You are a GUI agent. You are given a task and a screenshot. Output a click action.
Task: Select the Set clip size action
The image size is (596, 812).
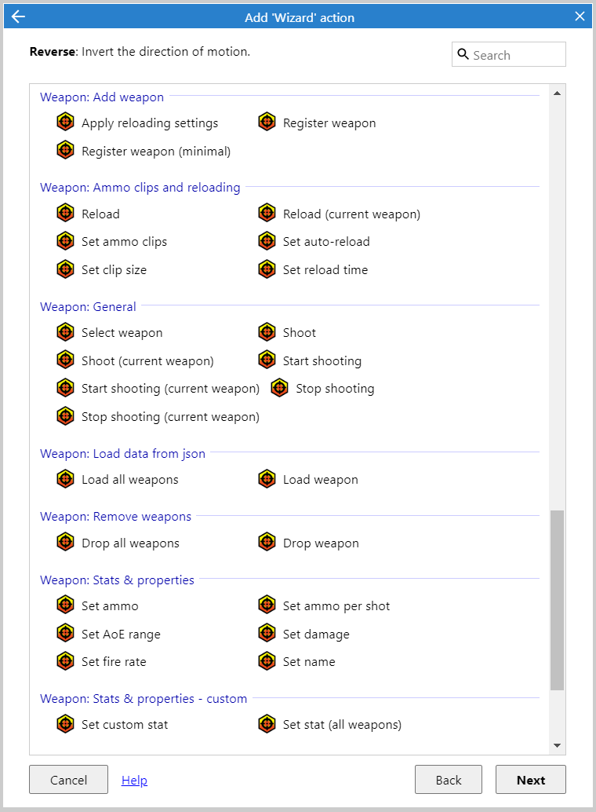(114, 269)
